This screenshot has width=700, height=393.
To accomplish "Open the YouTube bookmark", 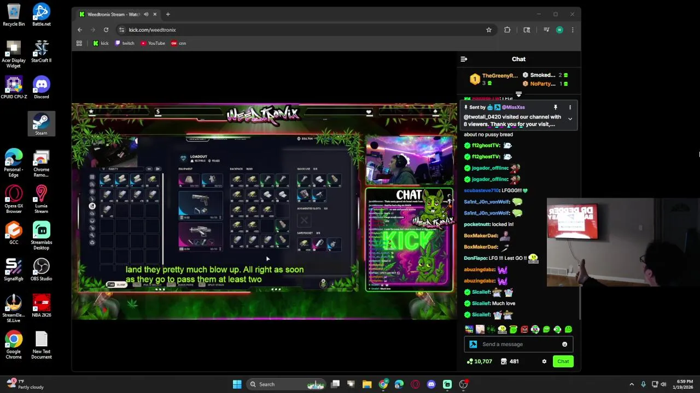I will click(153, 43).
